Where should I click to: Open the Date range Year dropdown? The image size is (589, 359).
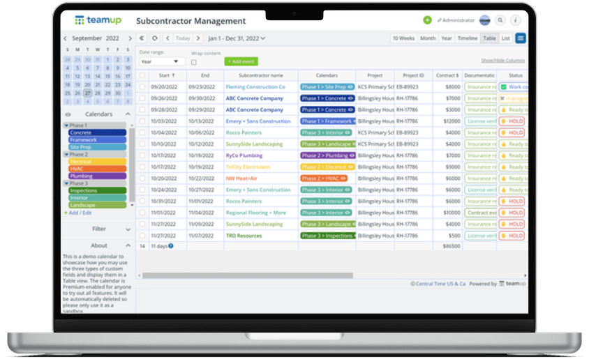tap(161, 62)
